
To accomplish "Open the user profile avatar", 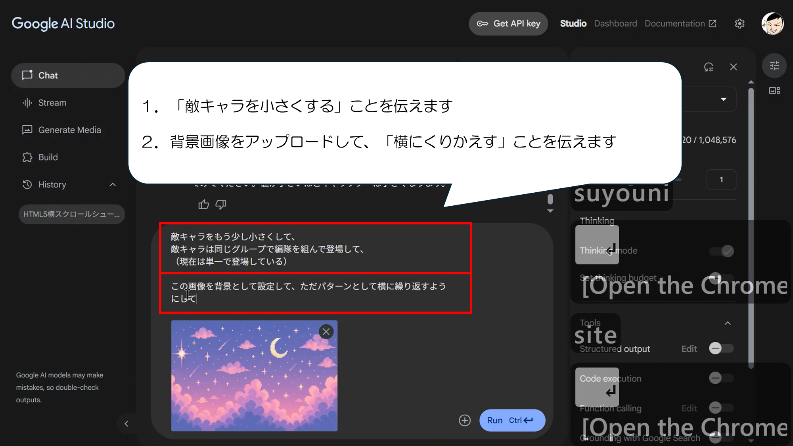I will (x=772, y=24).
